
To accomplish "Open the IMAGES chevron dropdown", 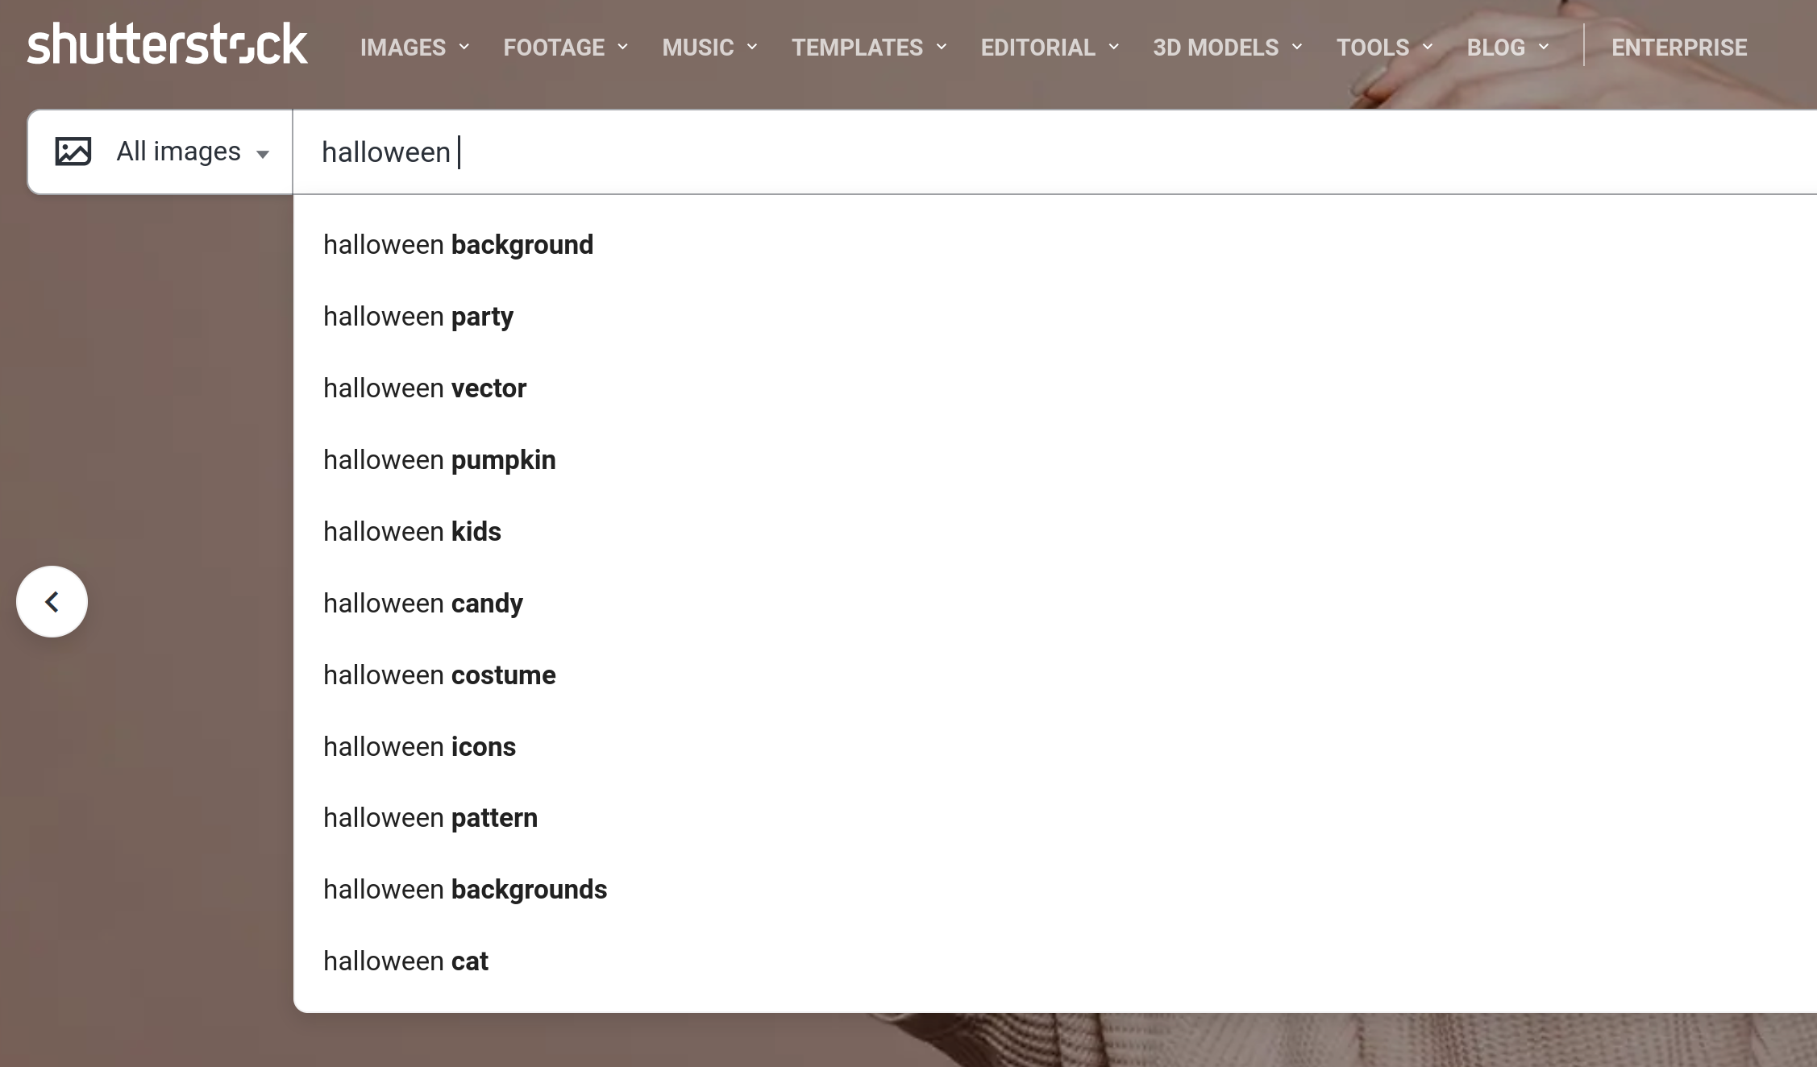I will (x=464, y=48).
